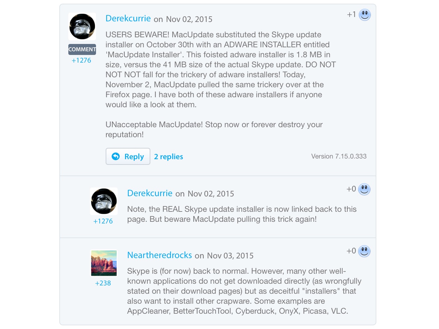Click the smiley icon beside Derekcurrie's reply

click(x=364, y=189)
